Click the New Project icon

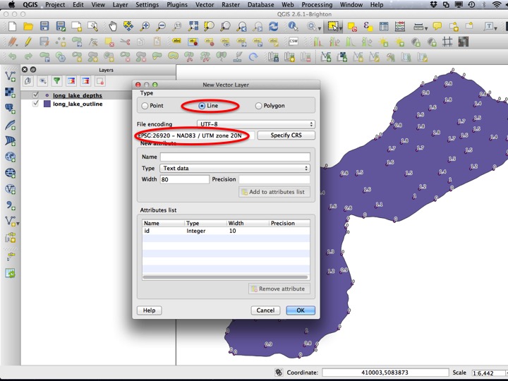(12, 26)
